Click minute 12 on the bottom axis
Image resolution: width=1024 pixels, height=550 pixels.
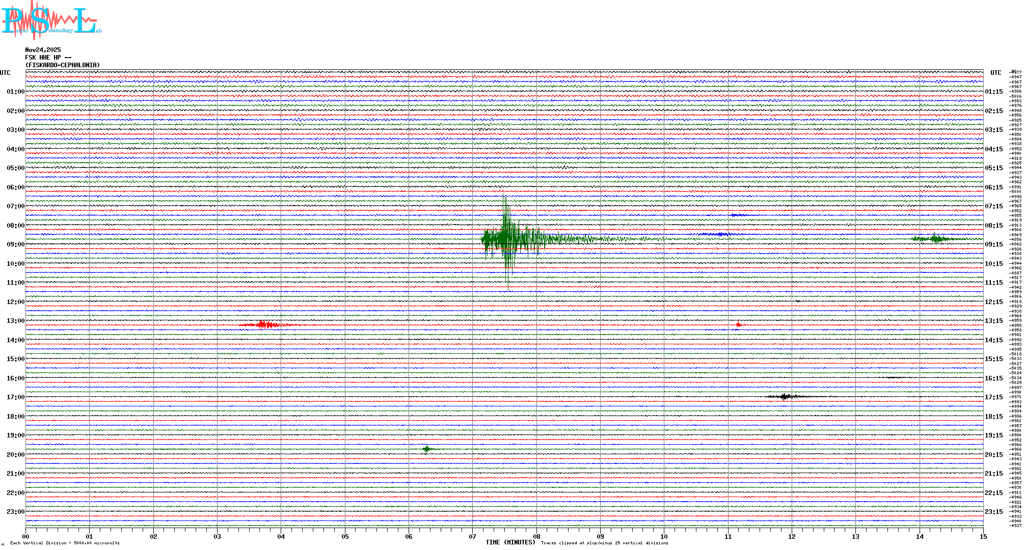(792, 536)
